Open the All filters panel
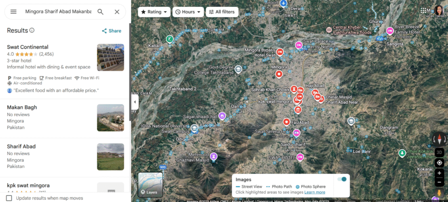This screenshot has width=448, height=202. [x=222, y=12]
